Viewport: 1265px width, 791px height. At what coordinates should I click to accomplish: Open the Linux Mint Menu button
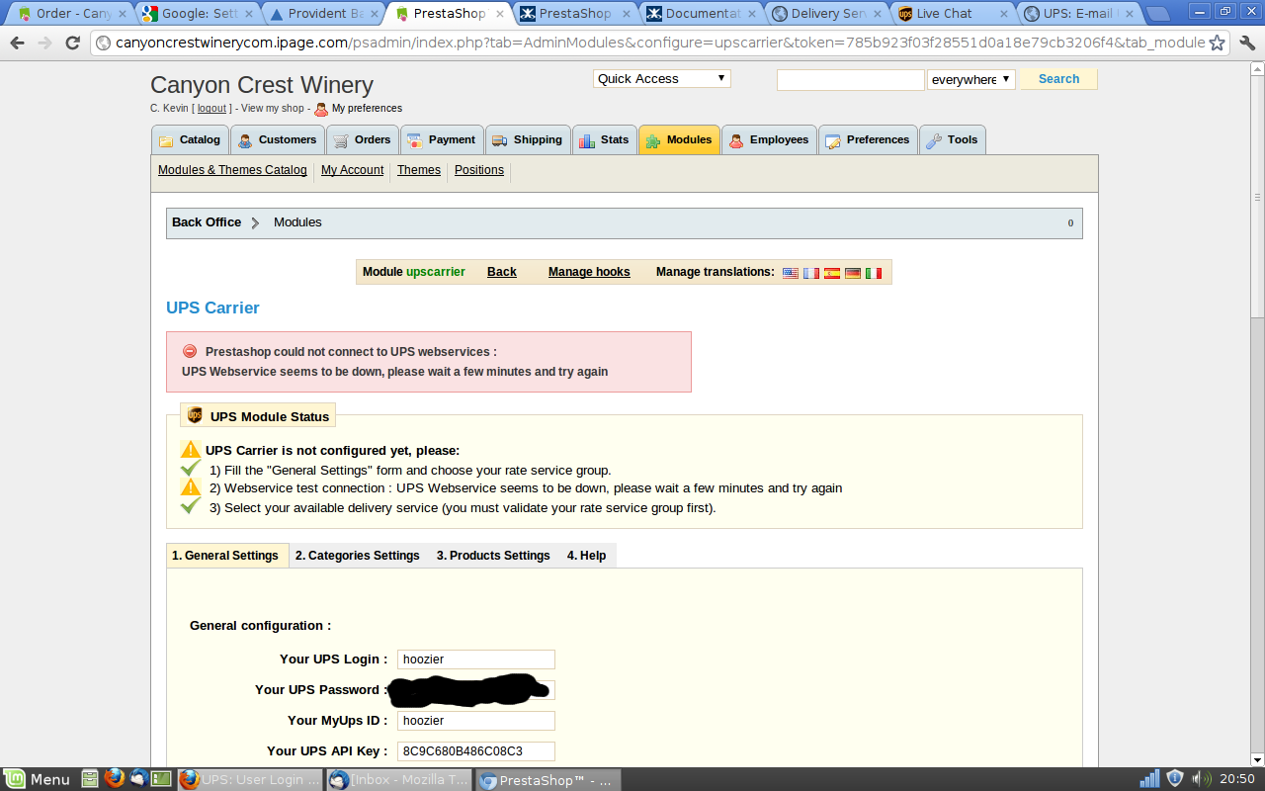(x=38, y=779)
